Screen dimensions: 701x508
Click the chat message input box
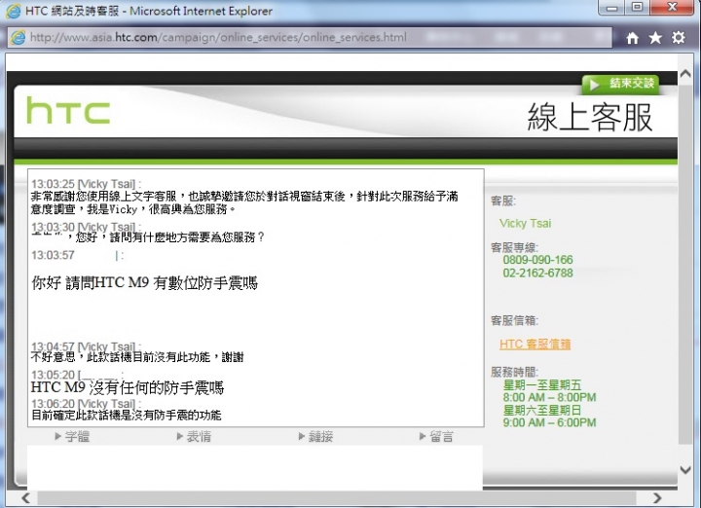point(255,466)
